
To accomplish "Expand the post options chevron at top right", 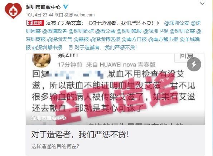I will pyautogui.click(x=202, y=4).
